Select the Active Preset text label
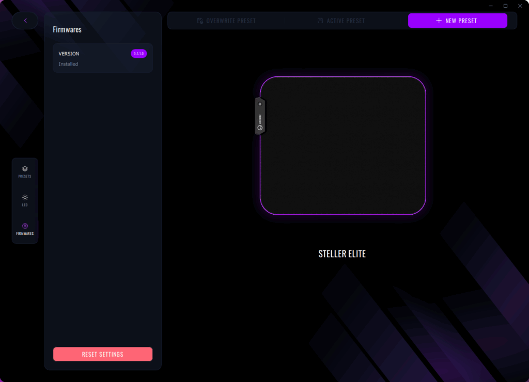The width and height of the screenshot is (529, 382). click(346, 21)
